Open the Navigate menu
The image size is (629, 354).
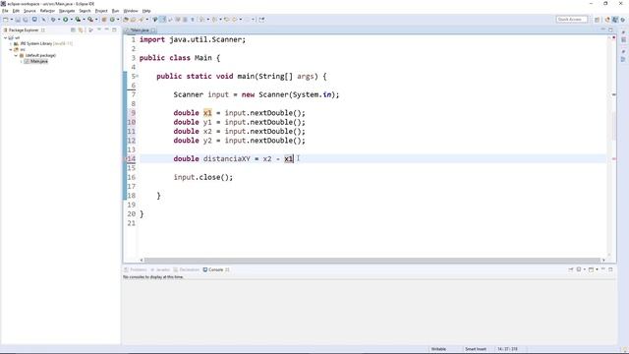coord(67,11)
